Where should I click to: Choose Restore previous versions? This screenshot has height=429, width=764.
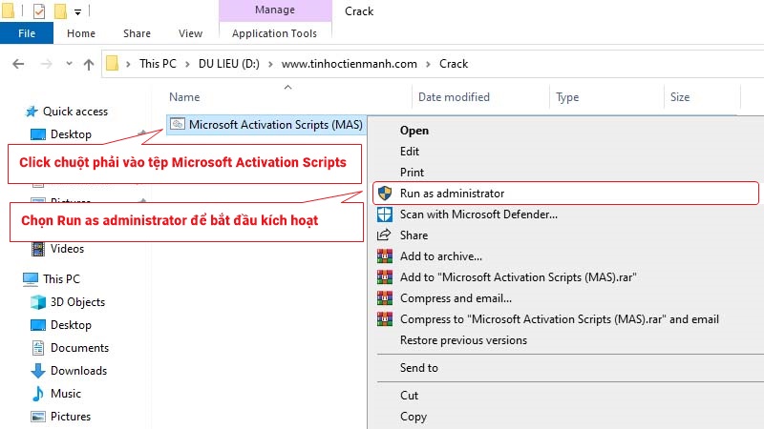point(463,340)
